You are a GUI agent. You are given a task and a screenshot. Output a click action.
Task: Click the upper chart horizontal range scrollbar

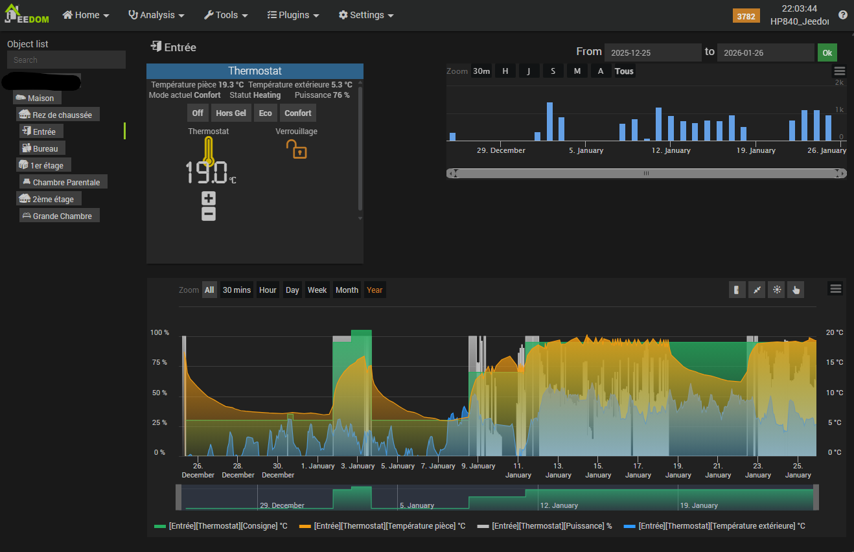[645, 173]
